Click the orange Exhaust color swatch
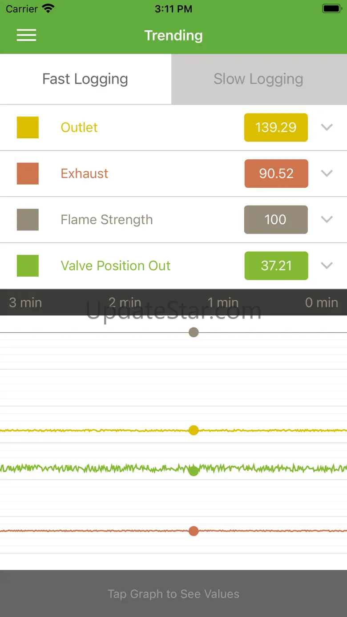The width and height of the screenshot is (347, 617). (28, 173)
